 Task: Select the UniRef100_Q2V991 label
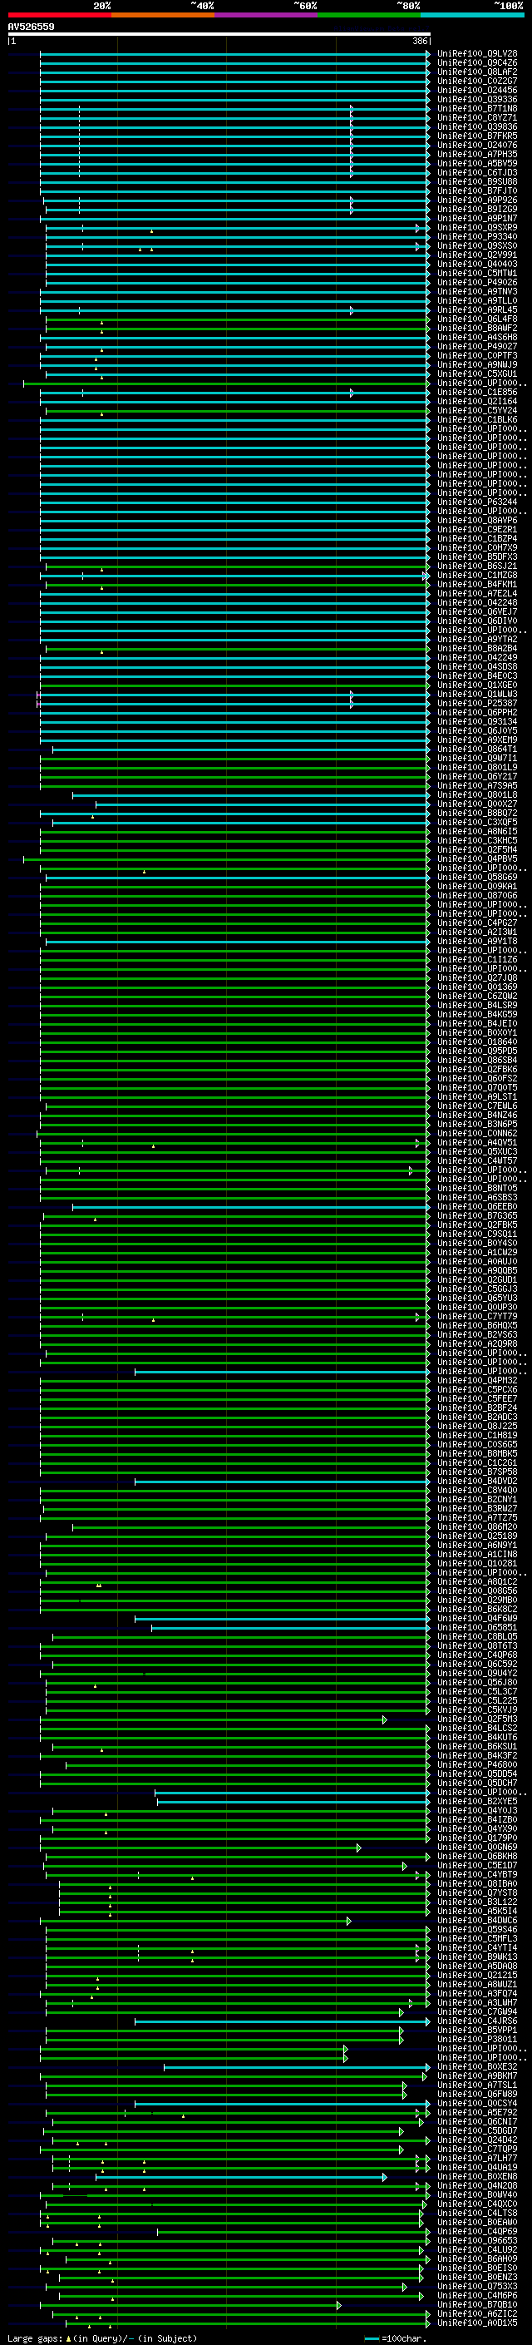tap(477, 255)
